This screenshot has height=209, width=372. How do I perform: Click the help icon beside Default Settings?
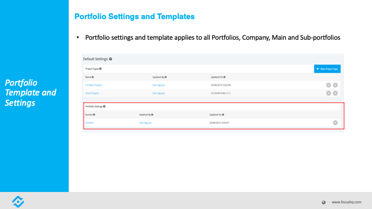[x=111, y=59]
